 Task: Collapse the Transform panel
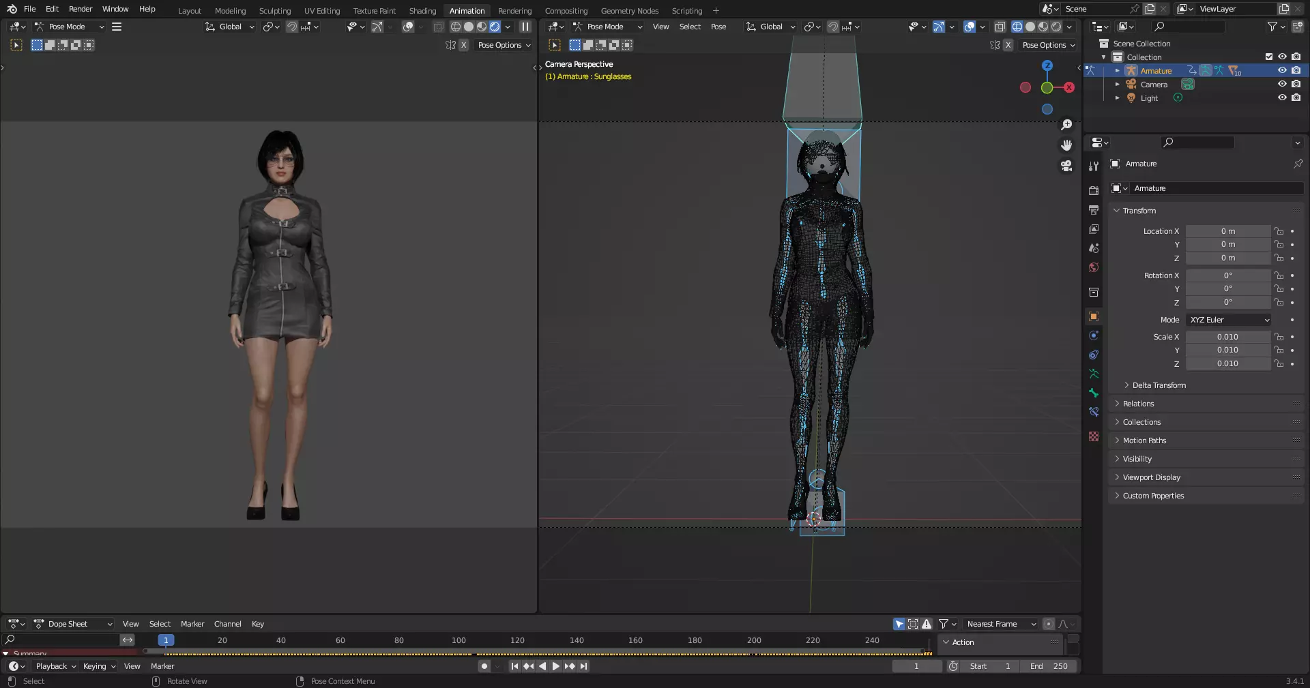1139,211
